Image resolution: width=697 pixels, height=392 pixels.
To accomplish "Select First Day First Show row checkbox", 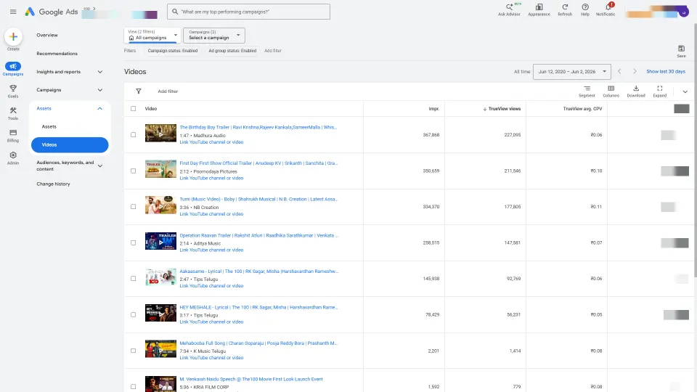I will click(x=134, y=171).
